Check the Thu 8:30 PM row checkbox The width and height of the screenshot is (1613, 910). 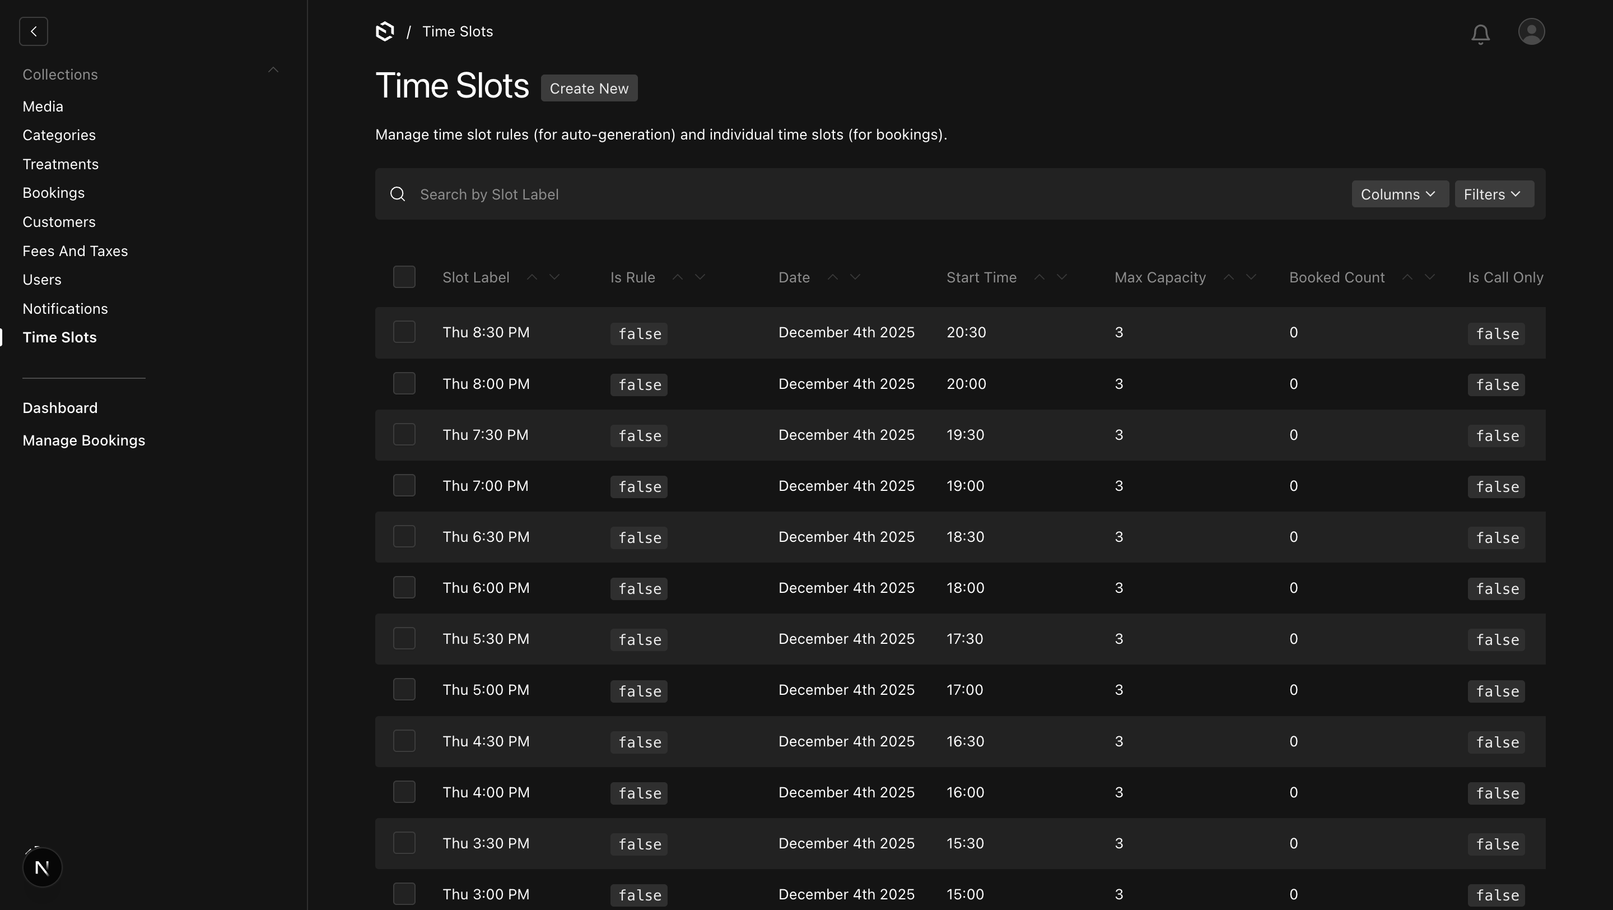tap(404, 331)
